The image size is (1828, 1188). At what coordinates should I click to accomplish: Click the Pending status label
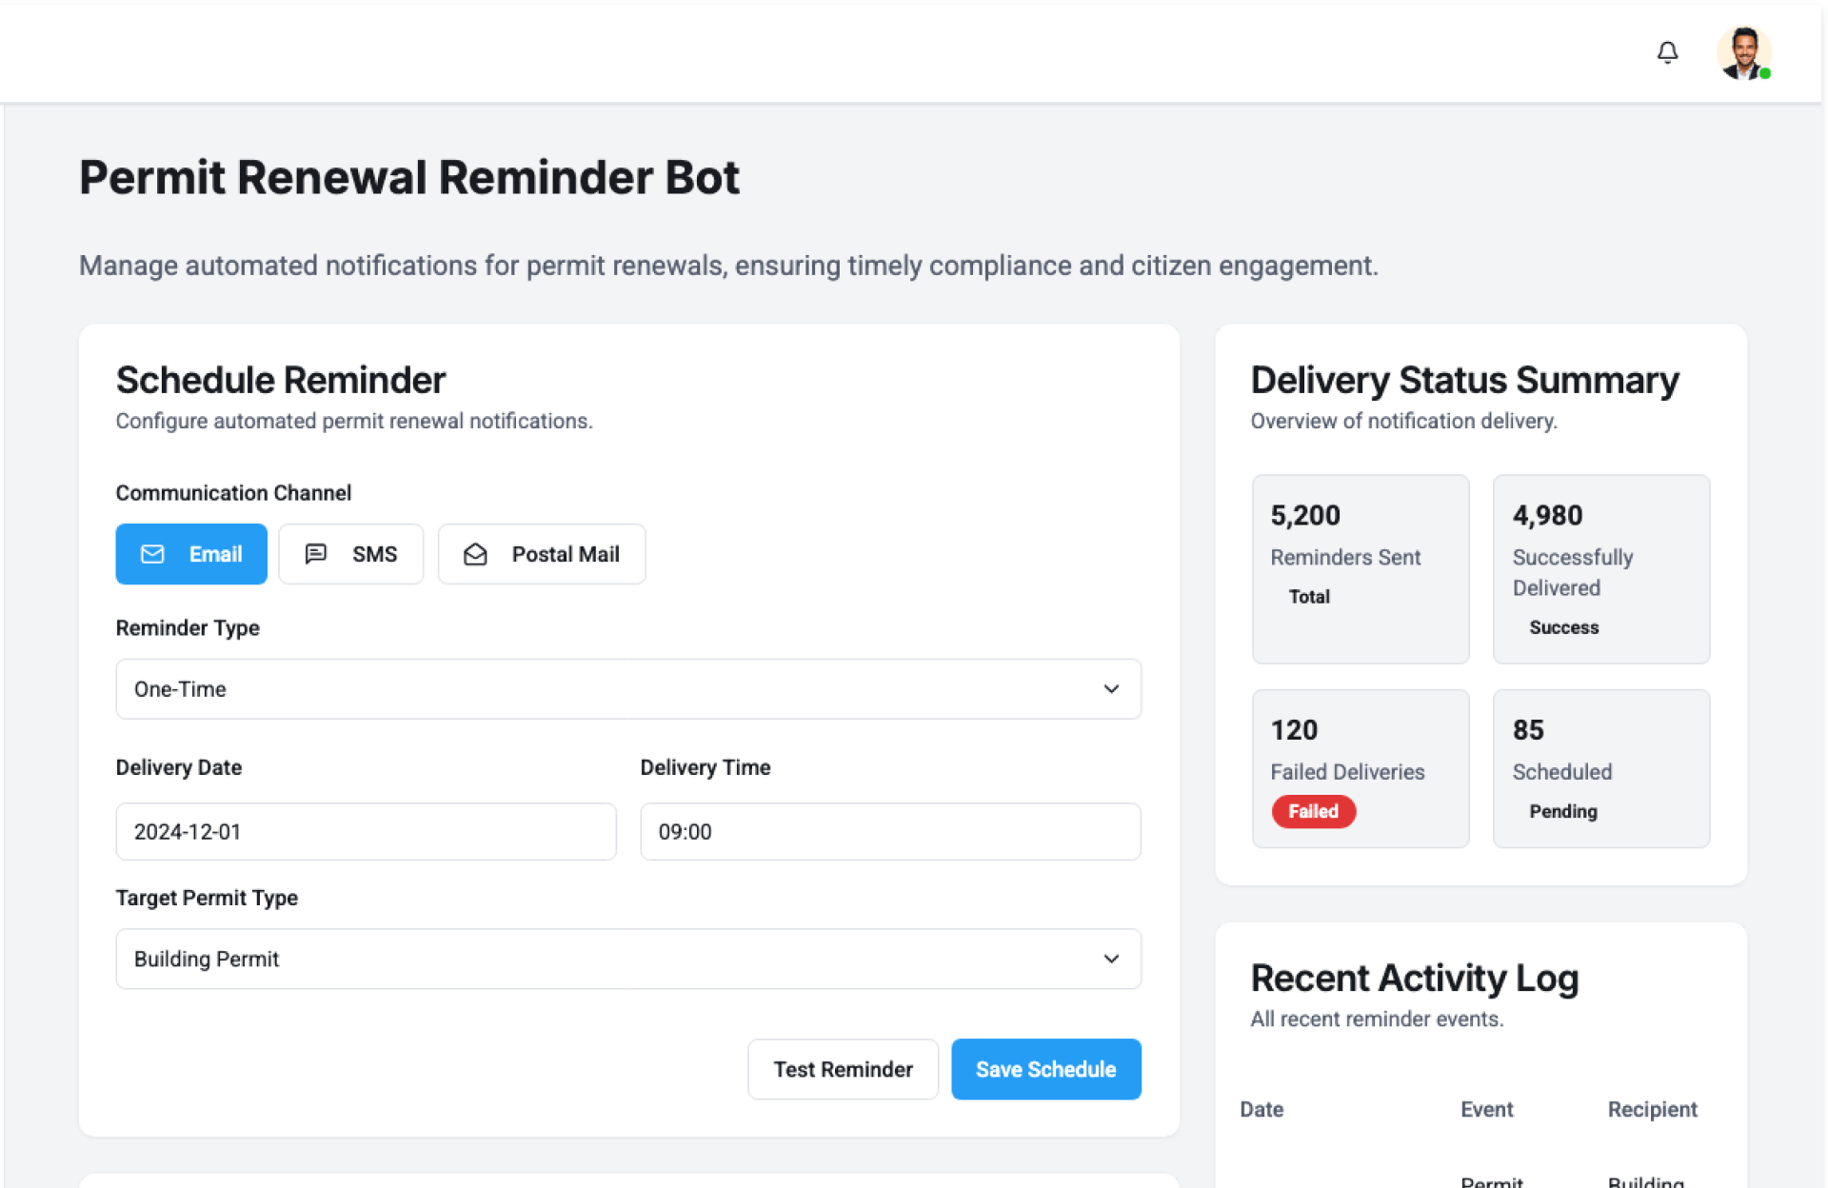(1562, 811)
